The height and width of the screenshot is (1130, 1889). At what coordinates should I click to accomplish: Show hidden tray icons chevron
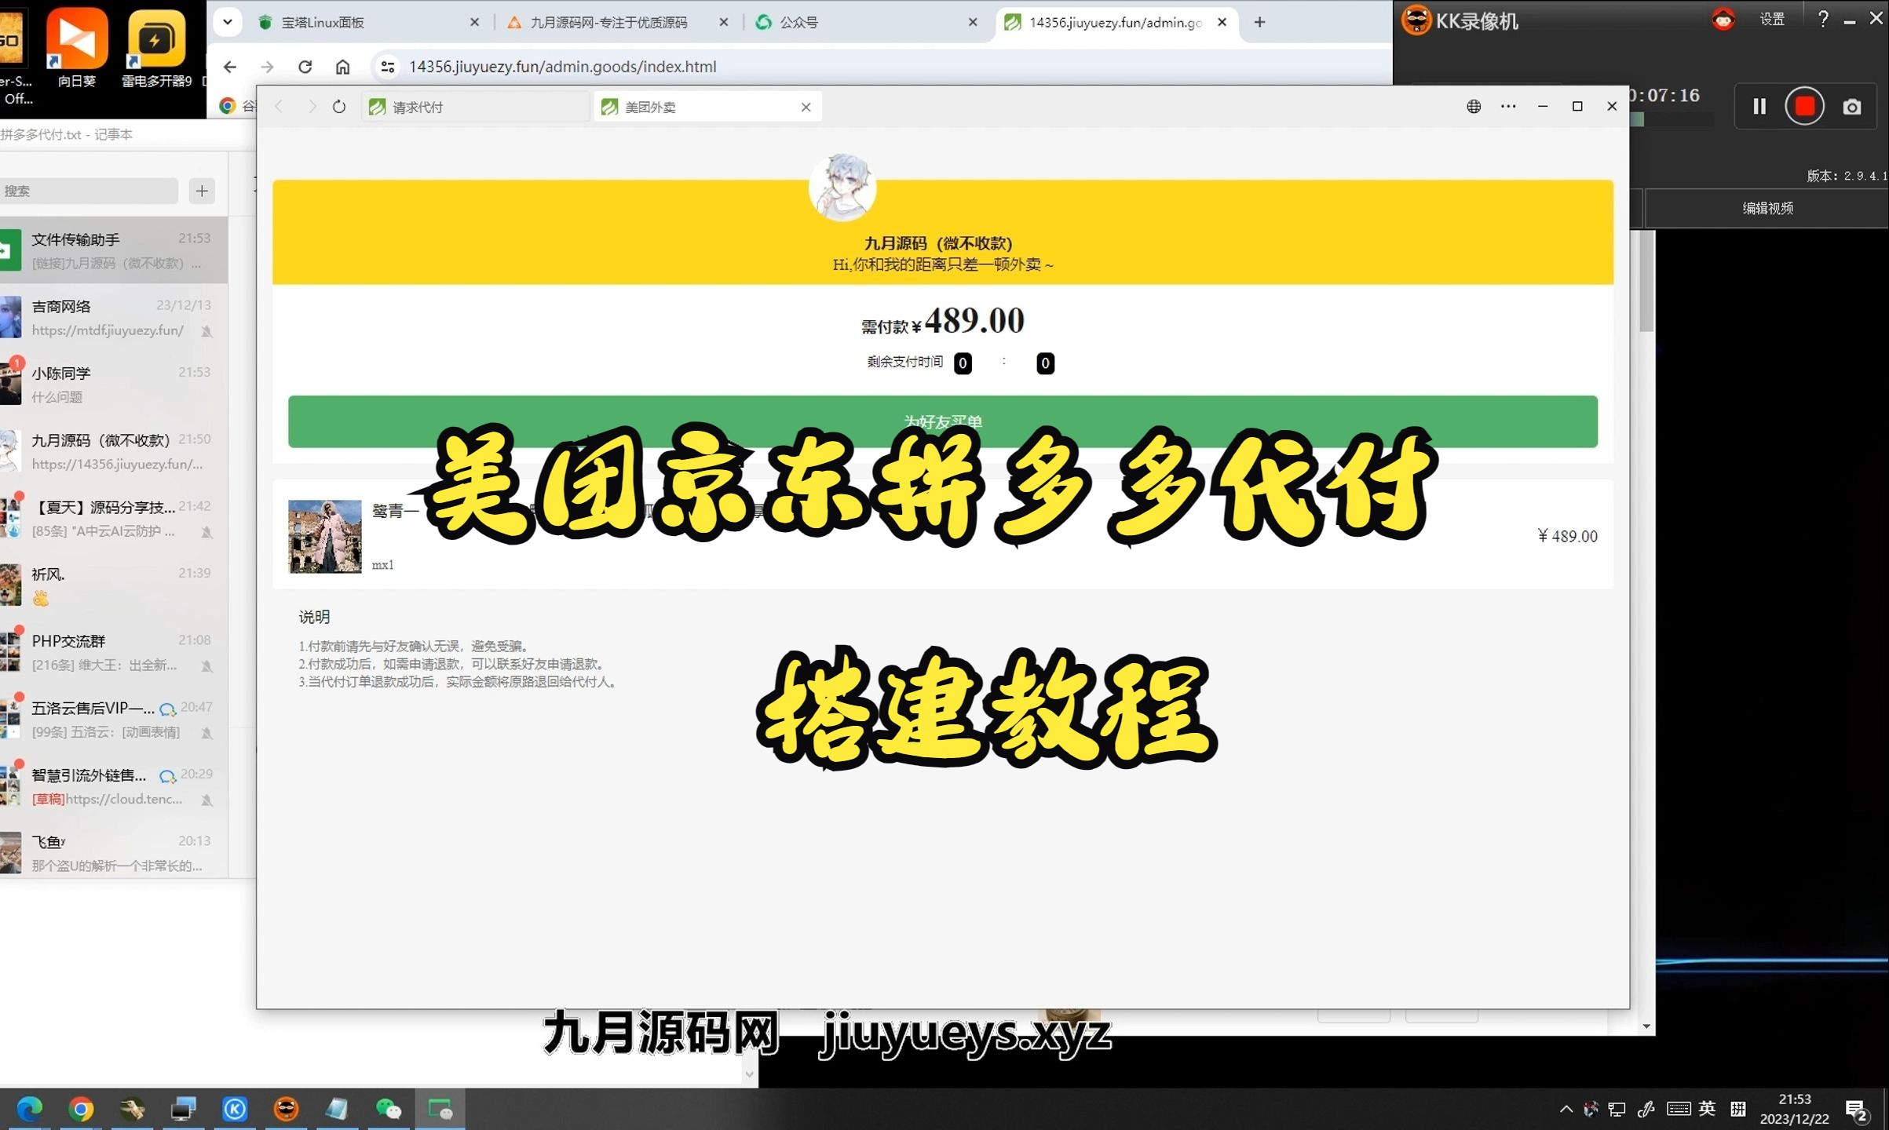1566,1109
